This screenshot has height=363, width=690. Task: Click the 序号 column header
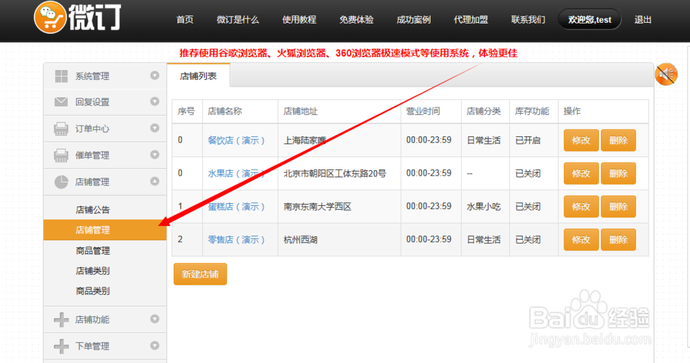click(186, 111)
